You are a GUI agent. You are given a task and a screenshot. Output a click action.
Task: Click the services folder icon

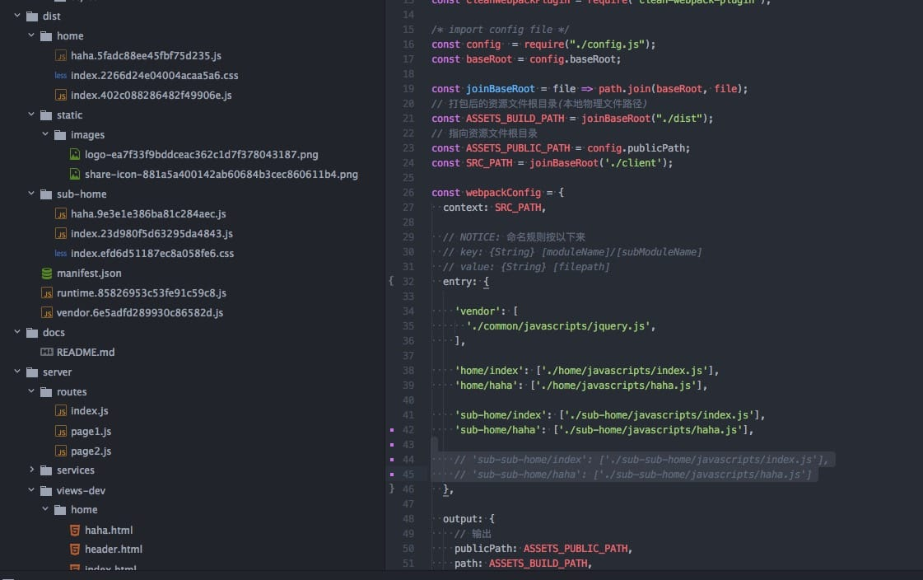[x=46, y=470]
